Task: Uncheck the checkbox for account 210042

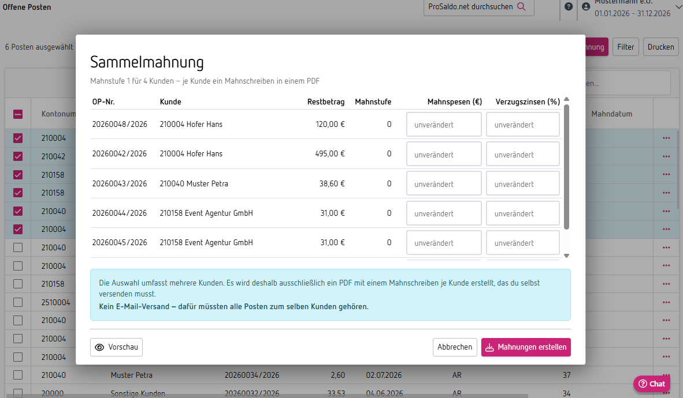Action: tap(18, 156)
